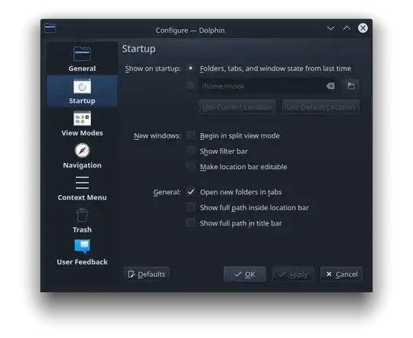The height and width of the screenshot is (338, 413).
Task: Enable 'Begin in split view mode' checkbox
Action: coord(190,135)
